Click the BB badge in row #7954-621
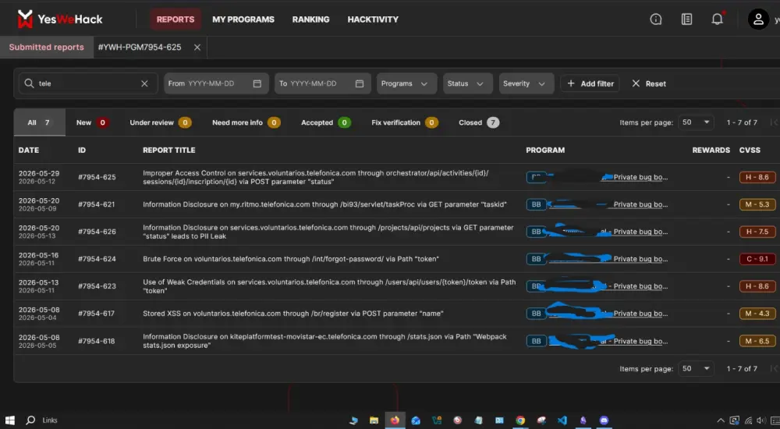This screenshot has width=780, height=429. (537, 204)
